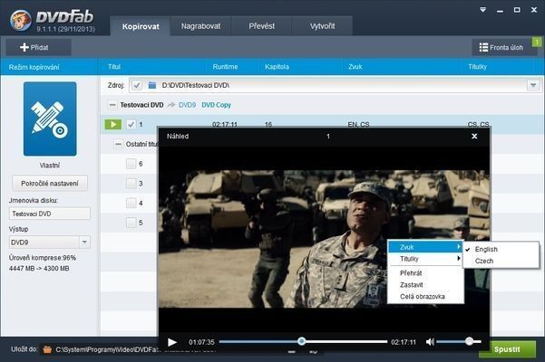Switch to the Převést tab
Viewport: 545px width, 362px height.
pos(261,26)
